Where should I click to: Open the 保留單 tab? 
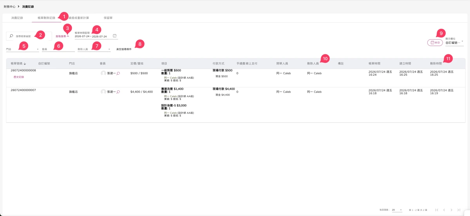pyautogui.click(x=108, y=18)
